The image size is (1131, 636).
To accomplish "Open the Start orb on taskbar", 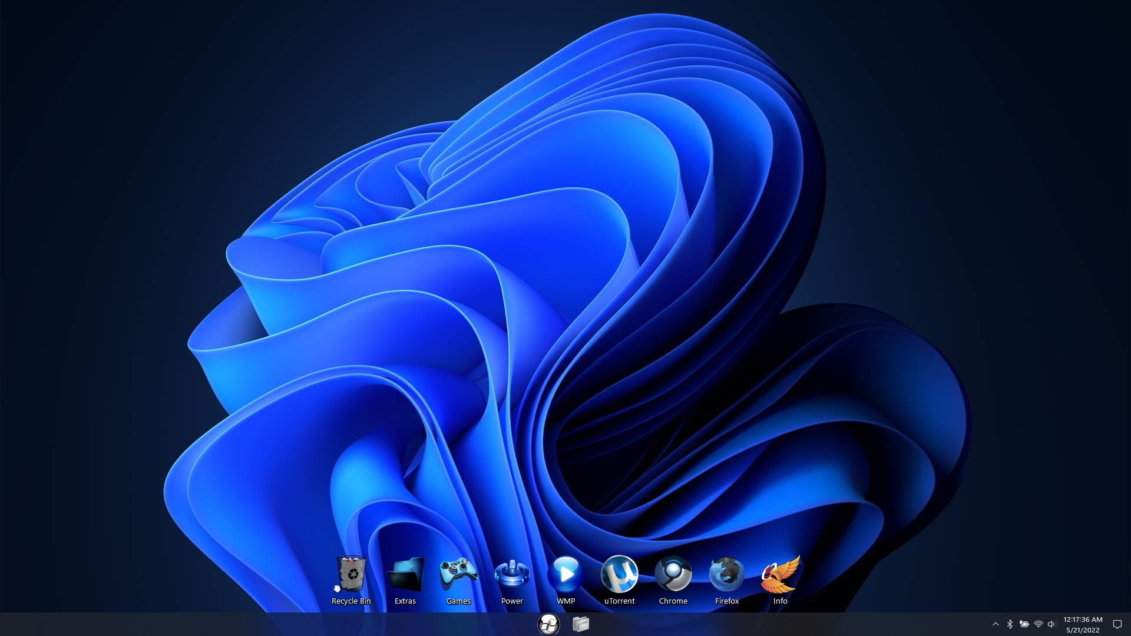I will pyautogui.click(x=548, y=624).
